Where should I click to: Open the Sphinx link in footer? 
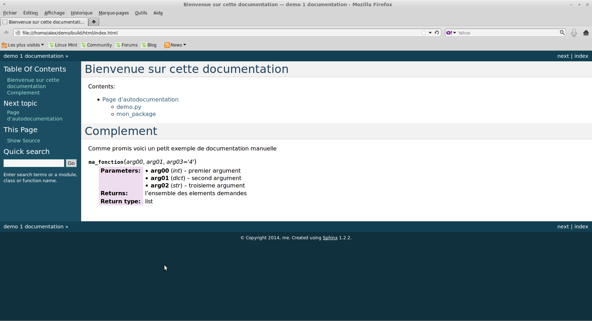330,238
